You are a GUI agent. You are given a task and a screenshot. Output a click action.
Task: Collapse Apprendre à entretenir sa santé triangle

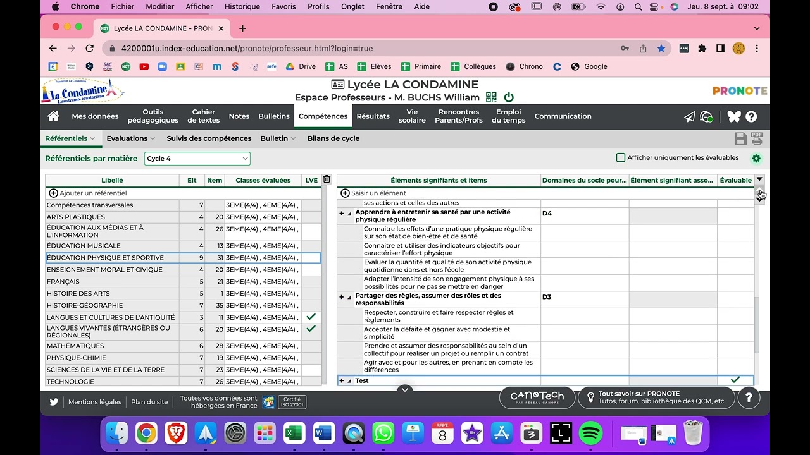(349, 214)
